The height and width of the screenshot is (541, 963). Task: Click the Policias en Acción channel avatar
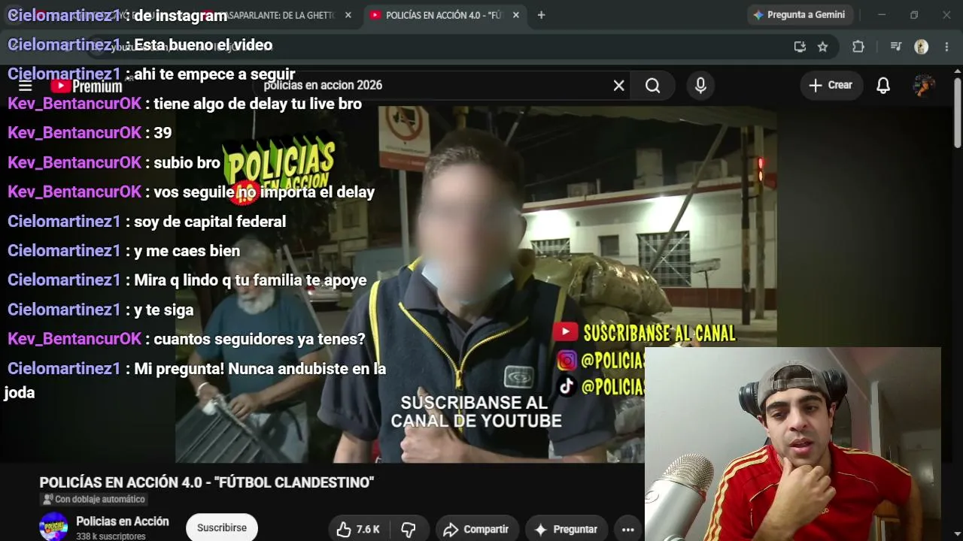(53, 526)
